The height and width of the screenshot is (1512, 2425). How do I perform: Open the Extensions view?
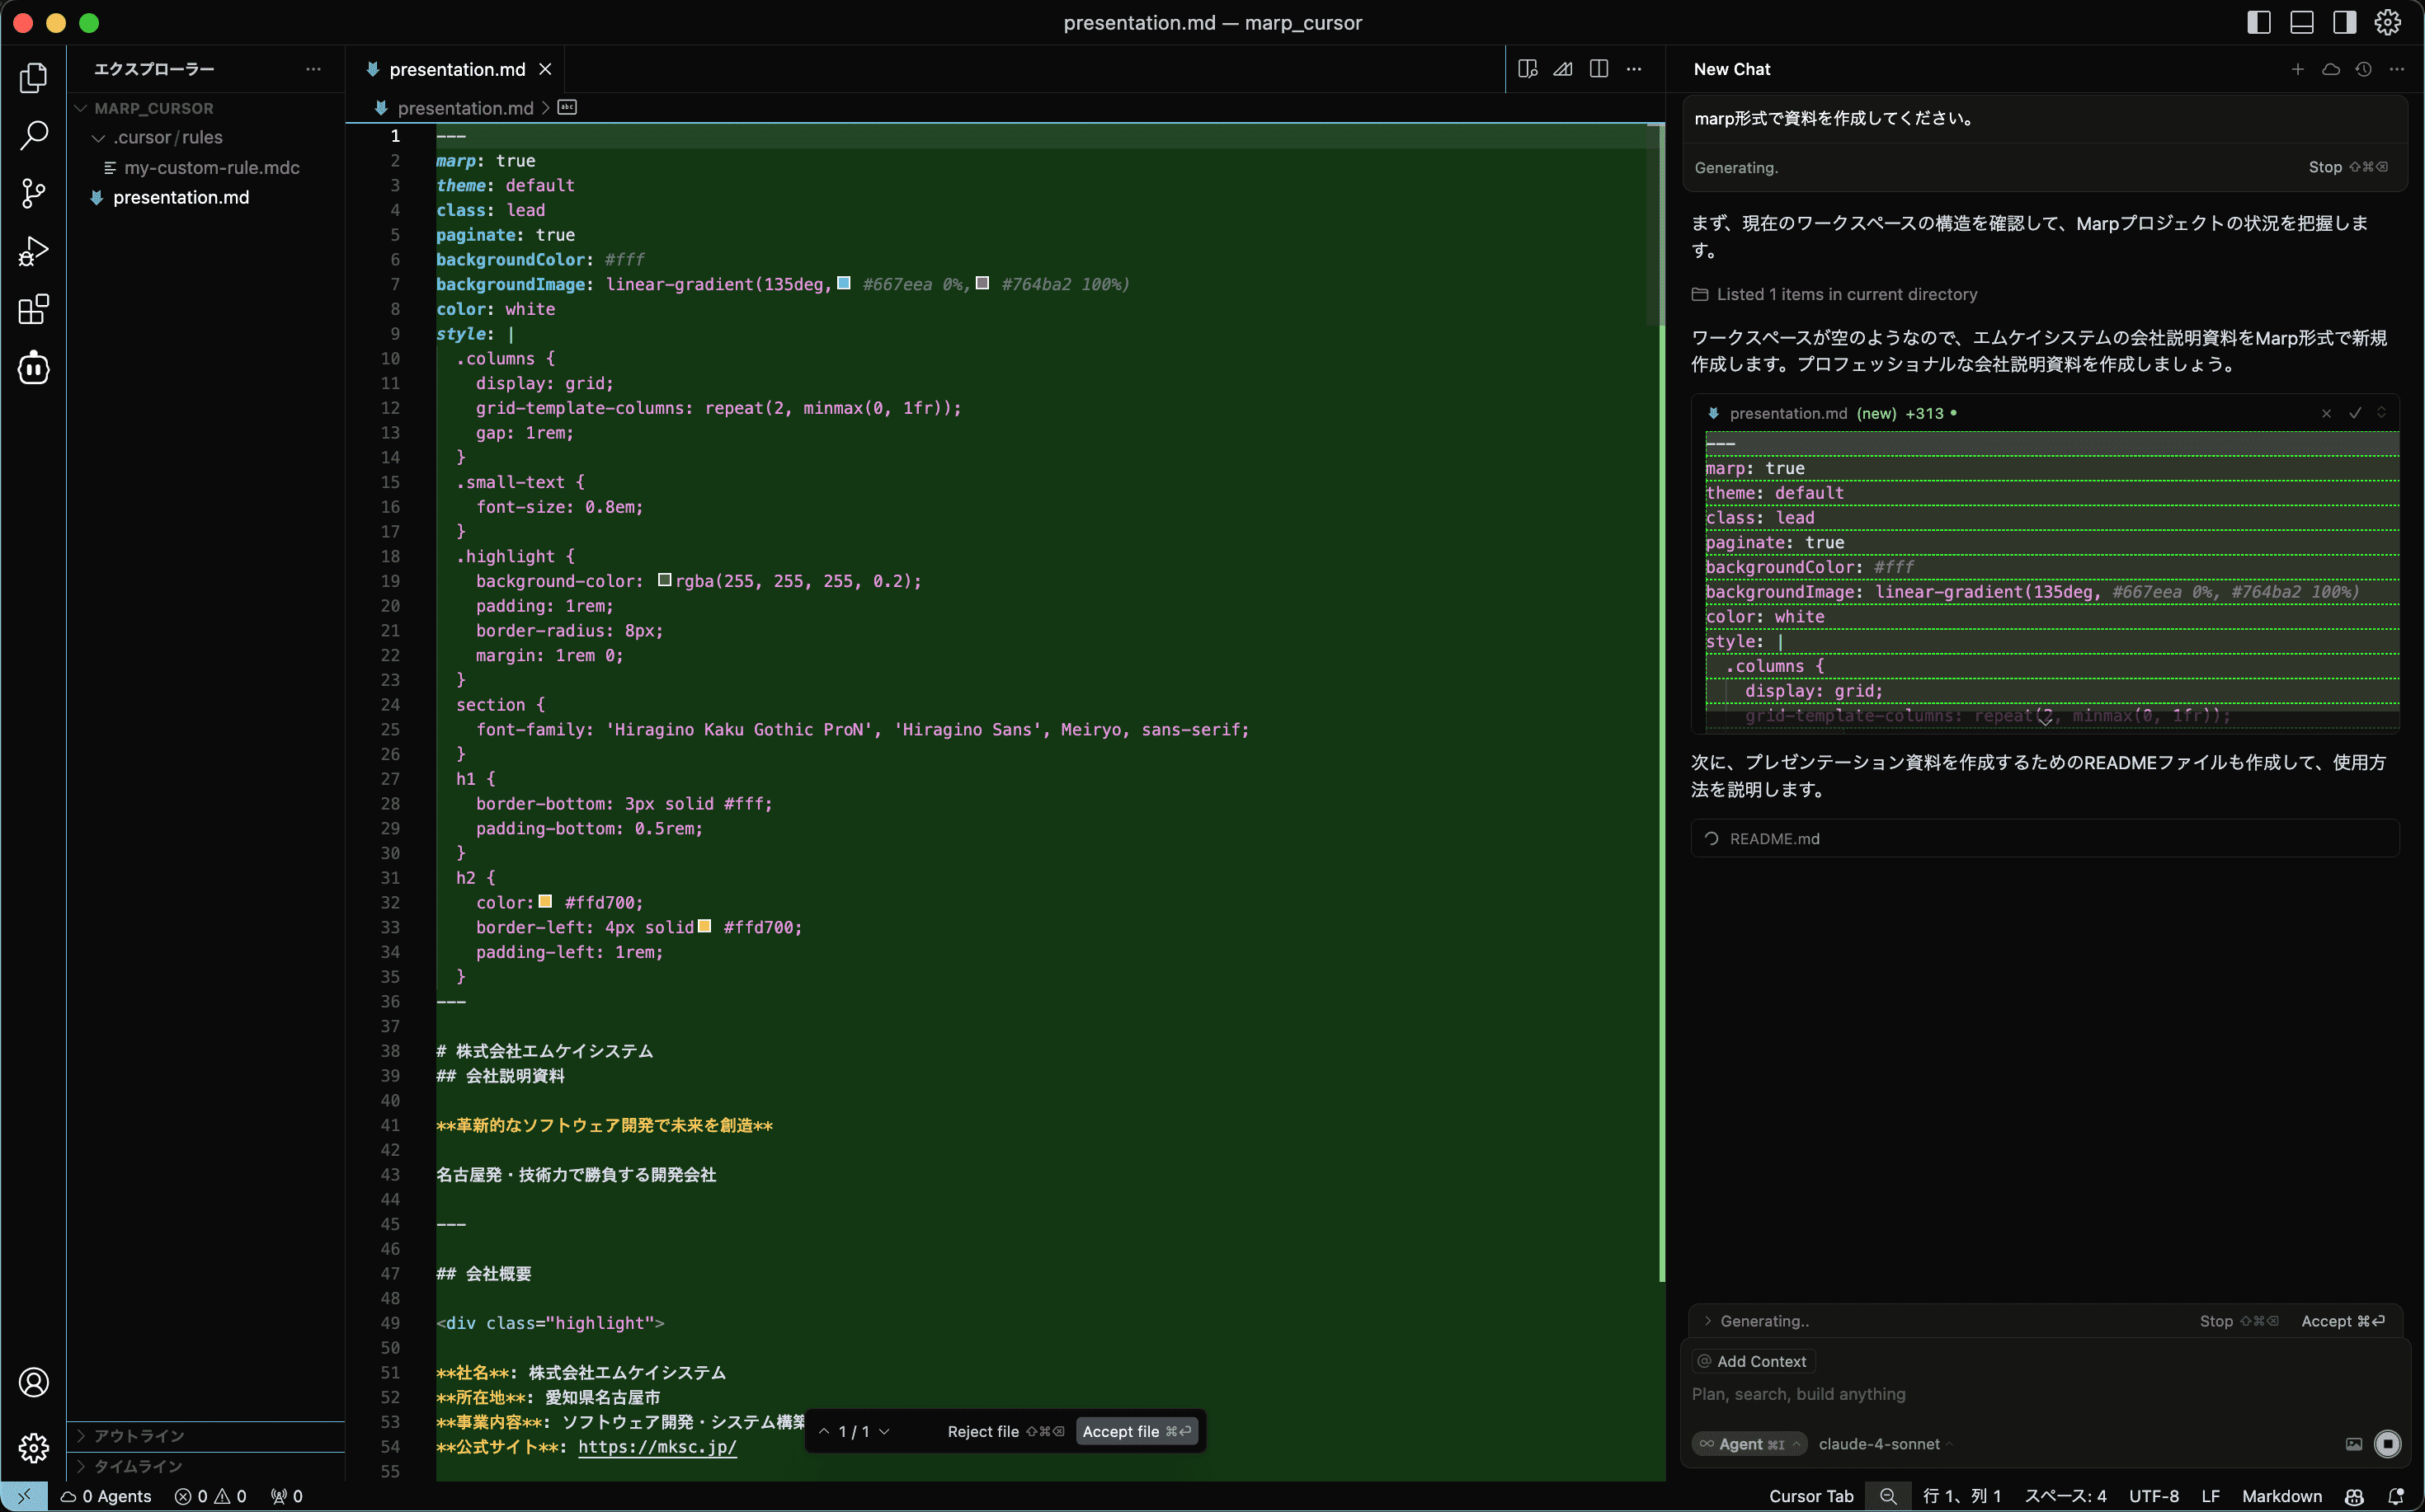33,309
